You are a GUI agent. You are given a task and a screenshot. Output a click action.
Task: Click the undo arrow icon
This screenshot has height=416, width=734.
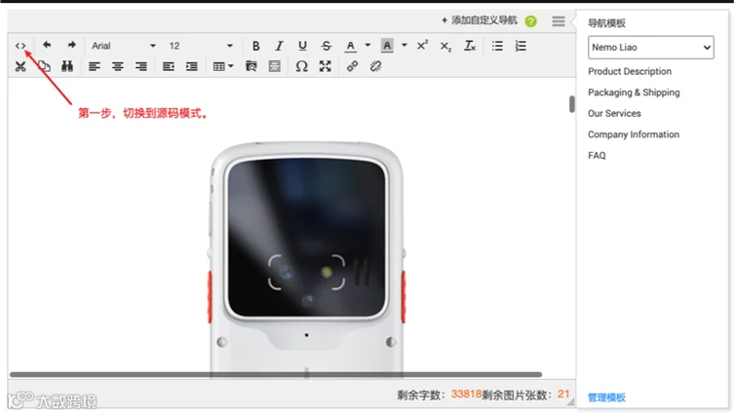[47, 45]
